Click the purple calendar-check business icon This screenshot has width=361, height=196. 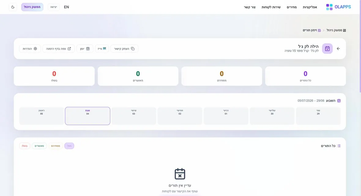click(x=327, y=49)
